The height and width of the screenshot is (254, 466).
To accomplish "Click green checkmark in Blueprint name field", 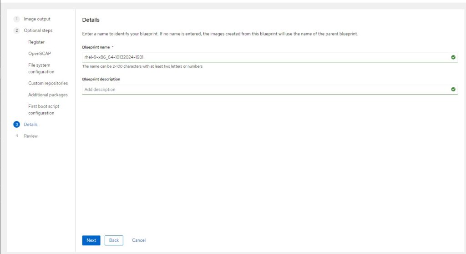I will (x=453, y=57).
